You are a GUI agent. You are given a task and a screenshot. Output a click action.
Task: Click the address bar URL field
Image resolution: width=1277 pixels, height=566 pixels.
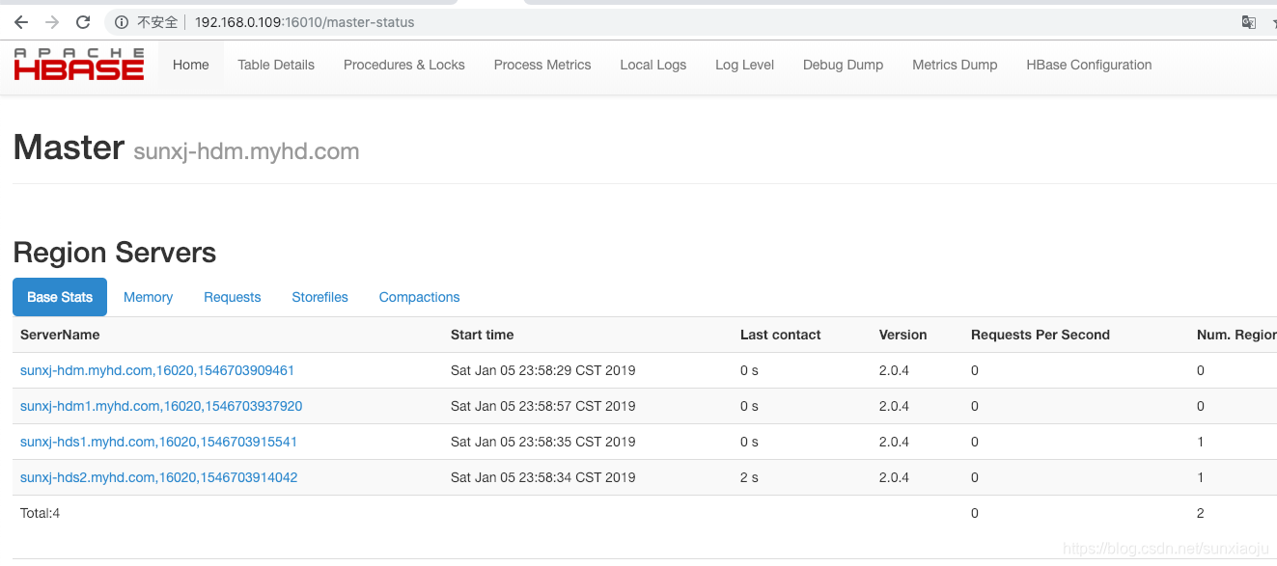pos(304,22)
